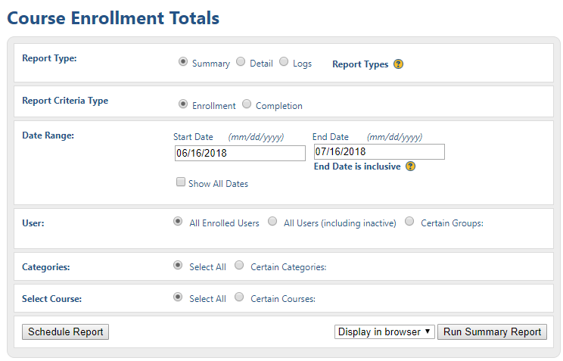Click the Schedule Report button

point(65,332)
